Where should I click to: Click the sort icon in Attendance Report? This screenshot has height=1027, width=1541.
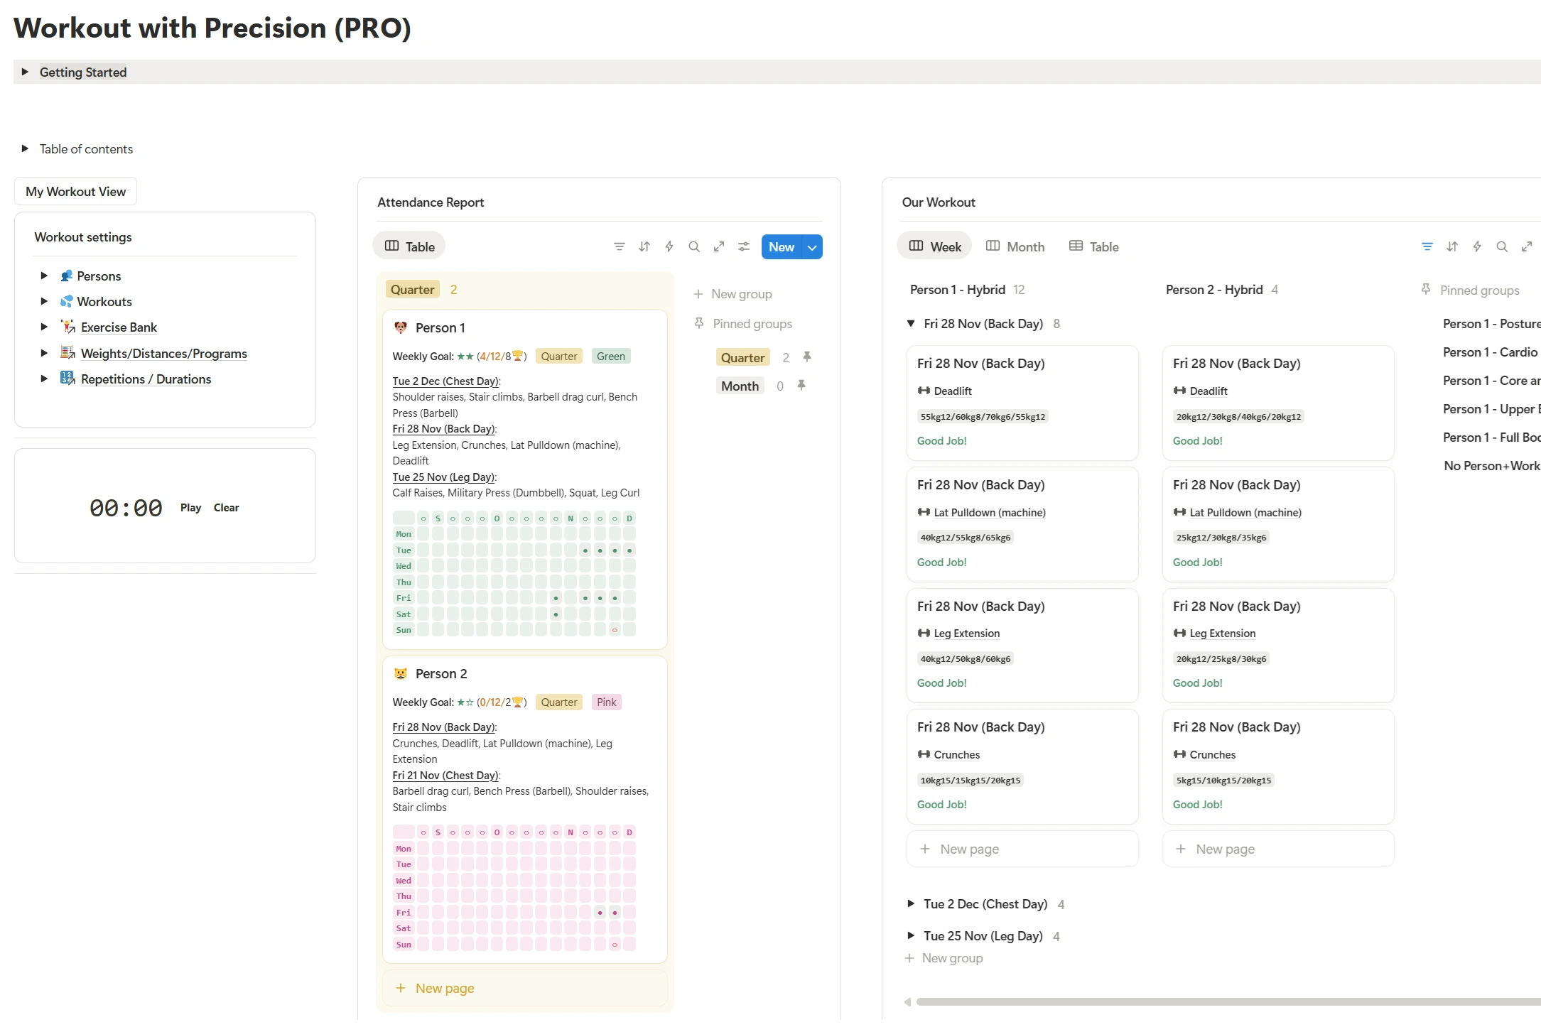[644, 246]
